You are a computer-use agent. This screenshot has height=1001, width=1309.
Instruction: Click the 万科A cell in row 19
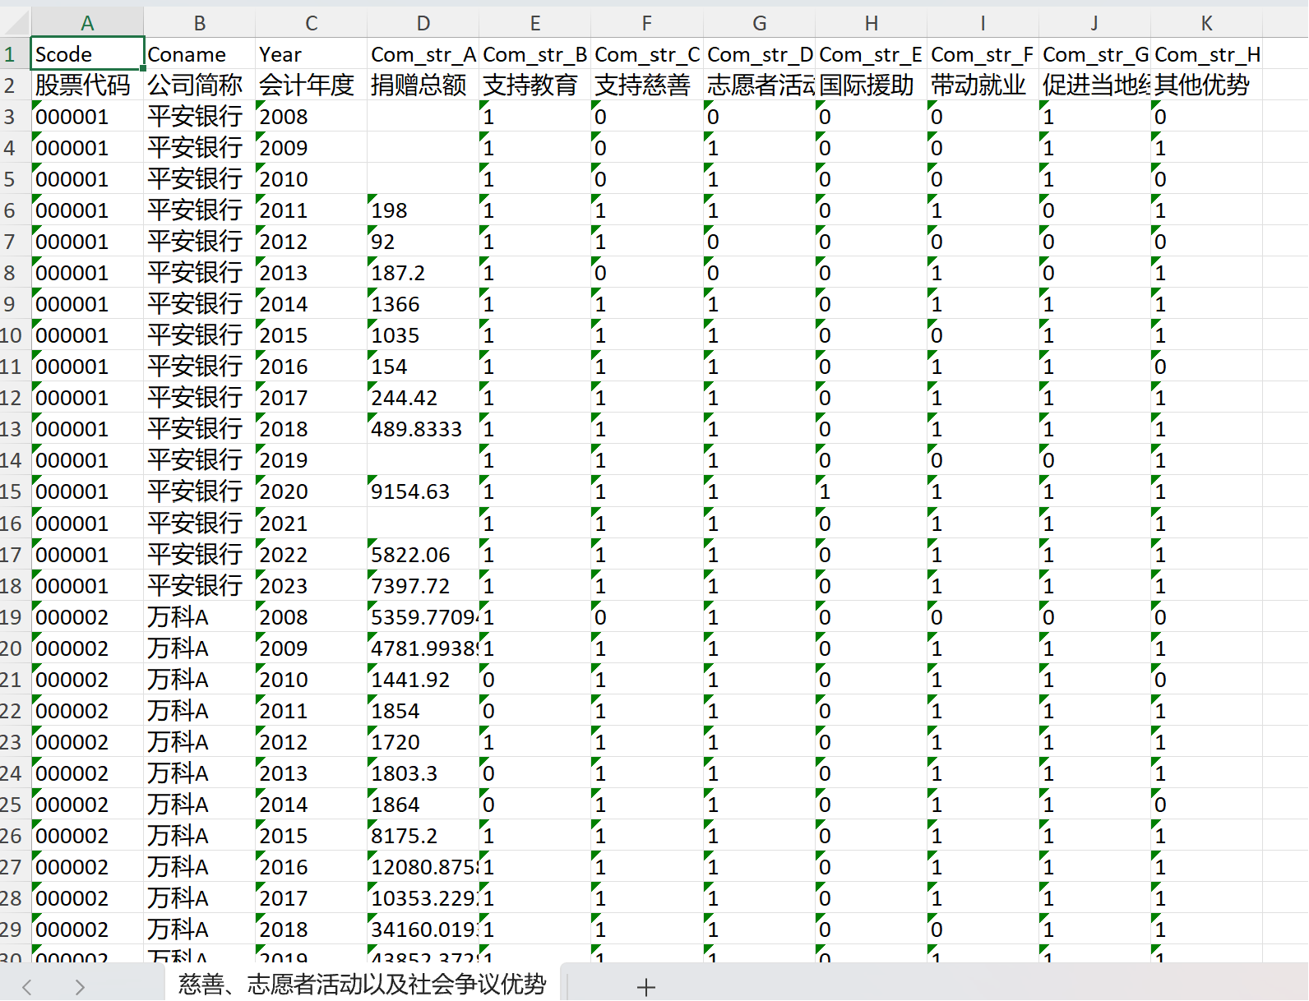click(200, 617)
